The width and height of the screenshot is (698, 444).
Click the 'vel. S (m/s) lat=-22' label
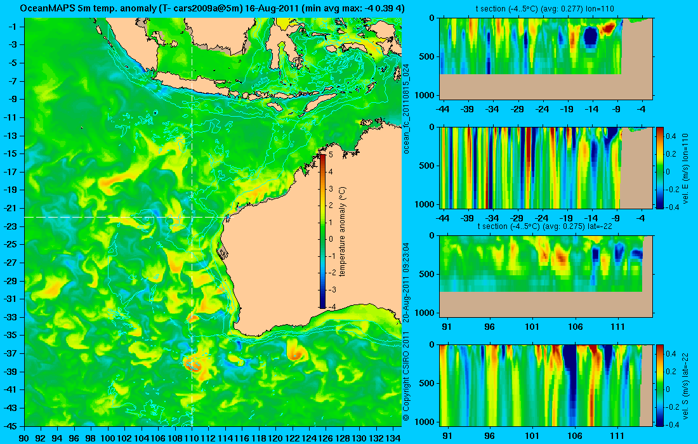685,386
